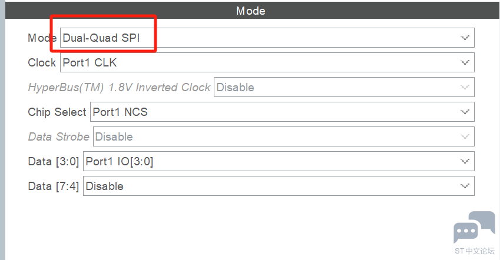Open the Mode dropdown showing Dual-Quad SPI

pos(267,38)
